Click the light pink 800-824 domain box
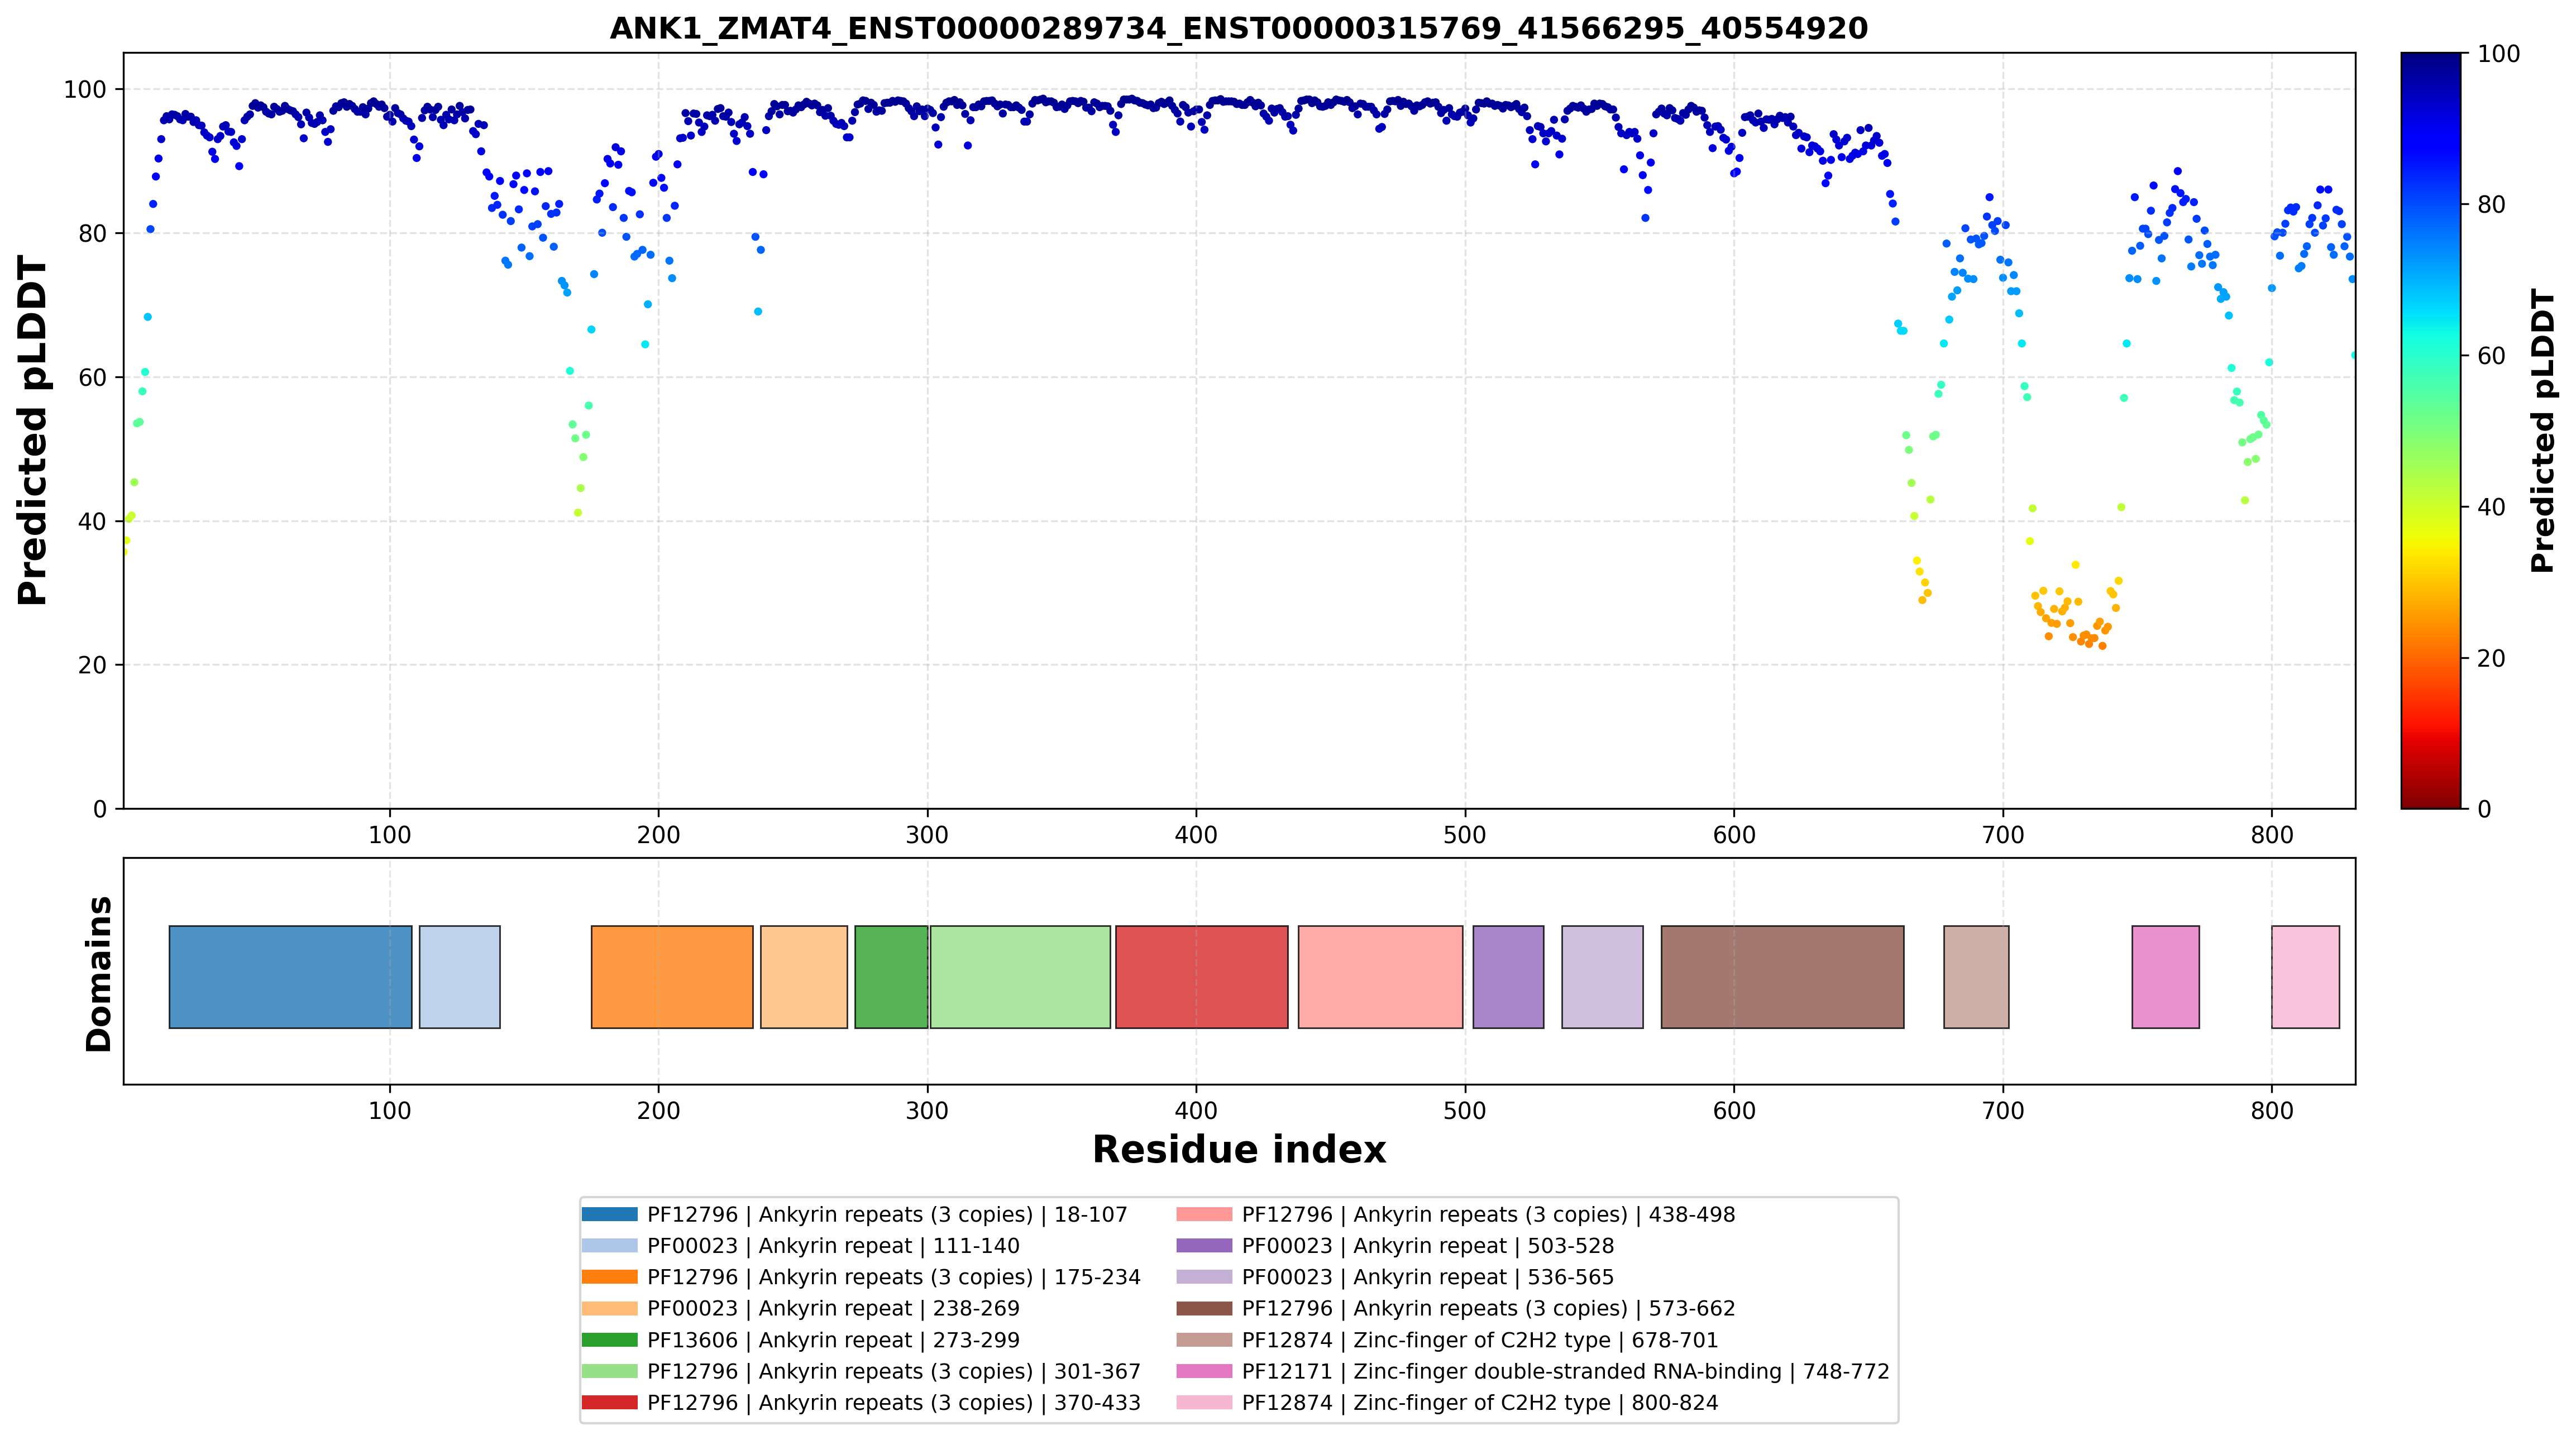The width and height of the screenshot is (2576, 1440). [2305, 977]
